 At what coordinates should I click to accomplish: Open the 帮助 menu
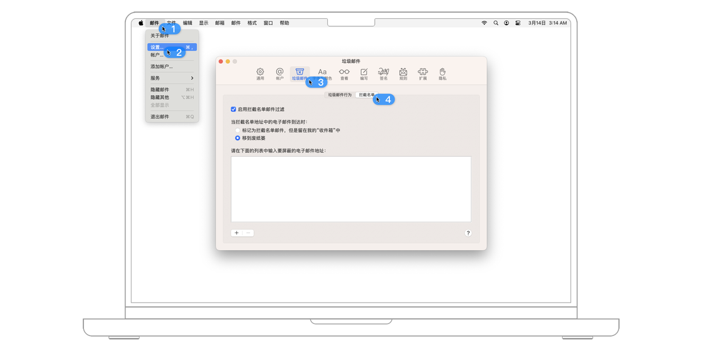(285, 23)
